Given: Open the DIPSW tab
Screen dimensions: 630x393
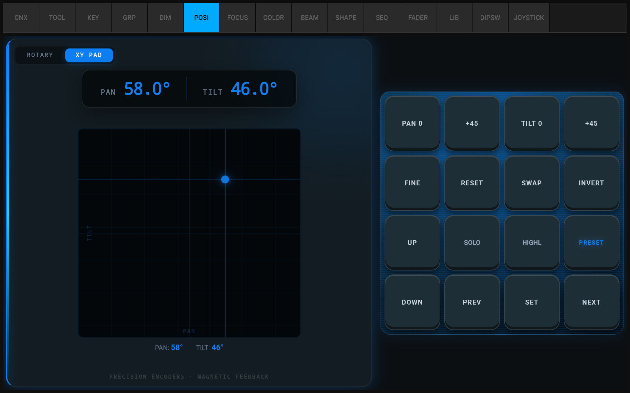Looking at the screenshot, I should (490, 18).
